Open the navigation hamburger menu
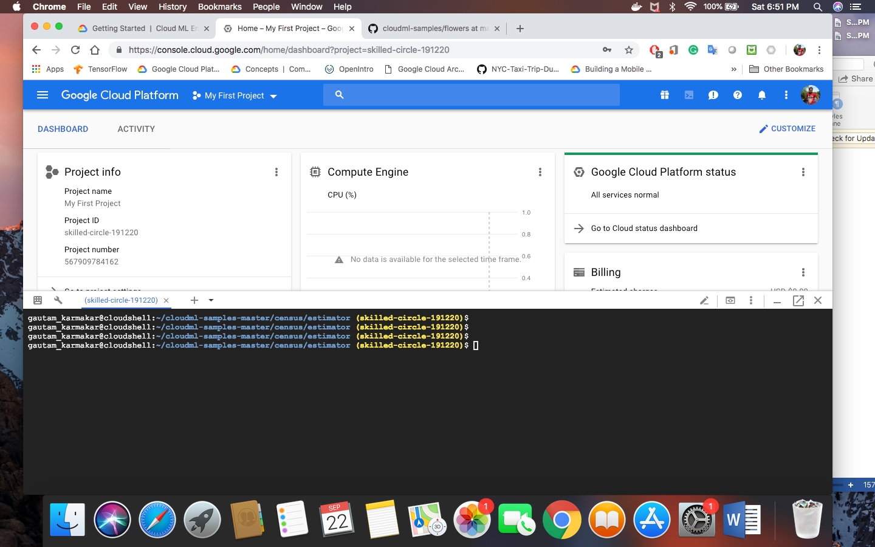This screenshot has height=547, width=875. [41, 95]
